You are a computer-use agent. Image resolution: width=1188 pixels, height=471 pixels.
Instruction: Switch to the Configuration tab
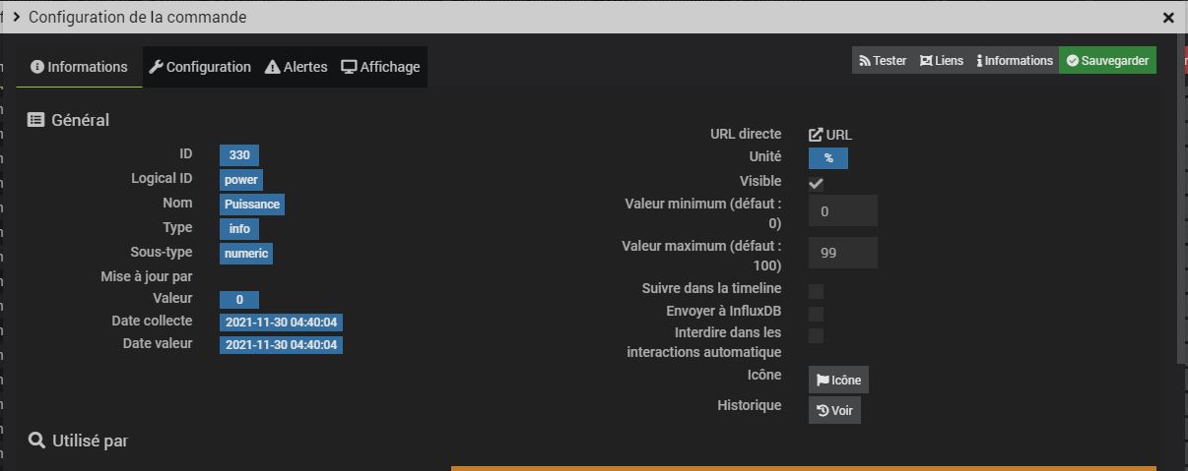tap(200, 67)
